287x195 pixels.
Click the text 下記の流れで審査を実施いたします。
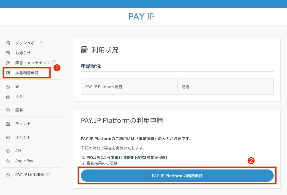coord(113,148)
